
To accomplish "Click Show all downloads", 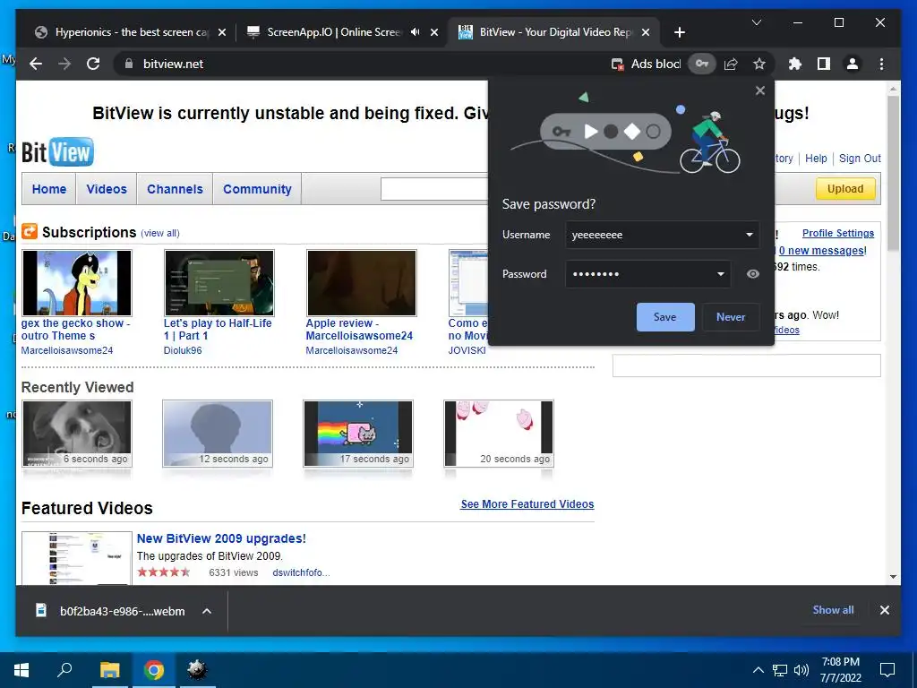I will pos(833,609).
